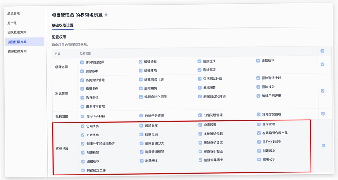Screen dimensions: 338x180
Task: Toggle the 本地推送代码 checkbox
Action: [x=200, y=134]
